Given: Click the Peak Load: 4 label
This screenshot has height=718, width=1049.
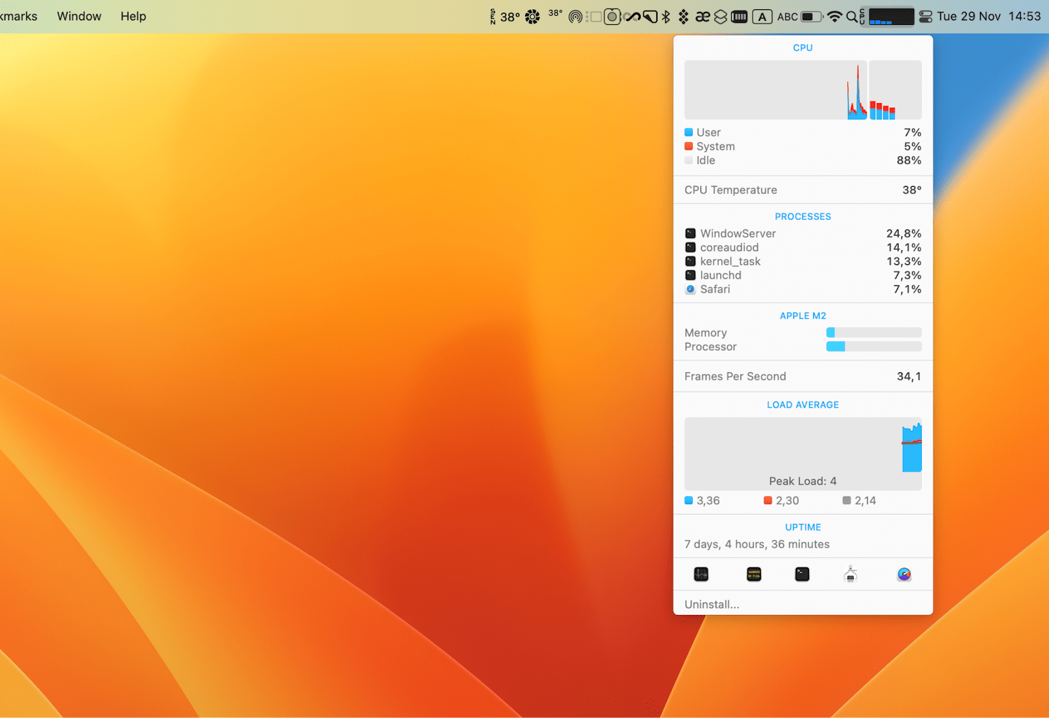Looking at the screenshot, I should (x=803, y=481).
